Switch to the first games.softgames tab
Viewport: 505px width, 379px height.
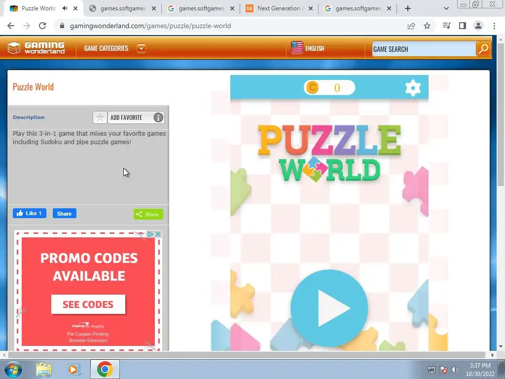click(x=123, y=8)
